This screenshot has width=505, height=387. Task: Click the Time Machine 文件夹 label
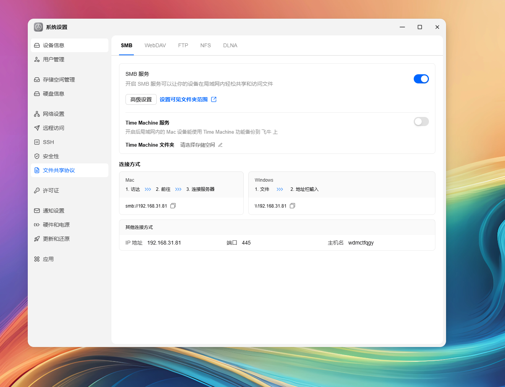point(150,145)
